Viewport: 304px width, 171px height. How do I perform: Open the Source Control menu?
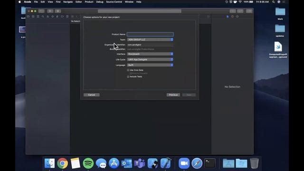(x=114, y=2)
